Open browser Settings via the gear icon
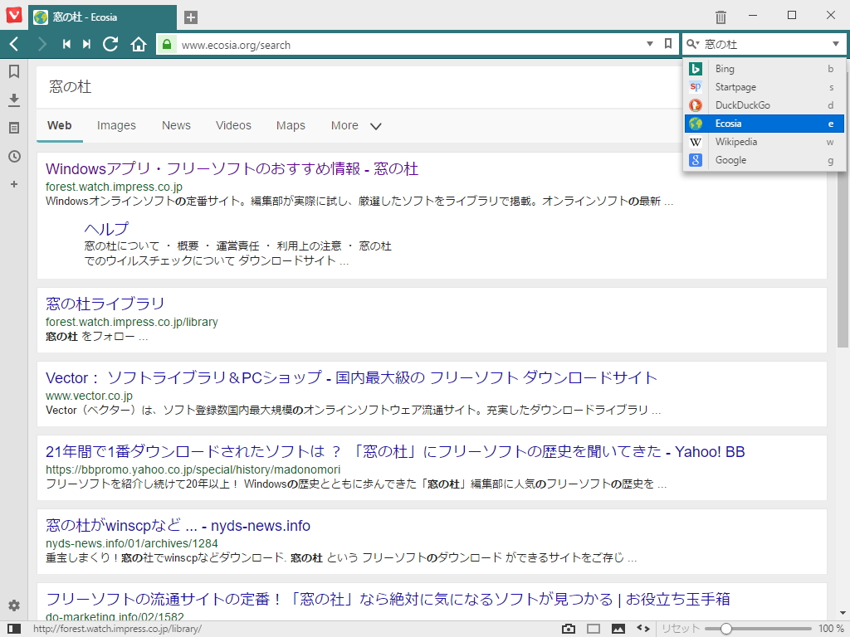Viewport: 850px width, 637px height. click(x=13, y=605)
